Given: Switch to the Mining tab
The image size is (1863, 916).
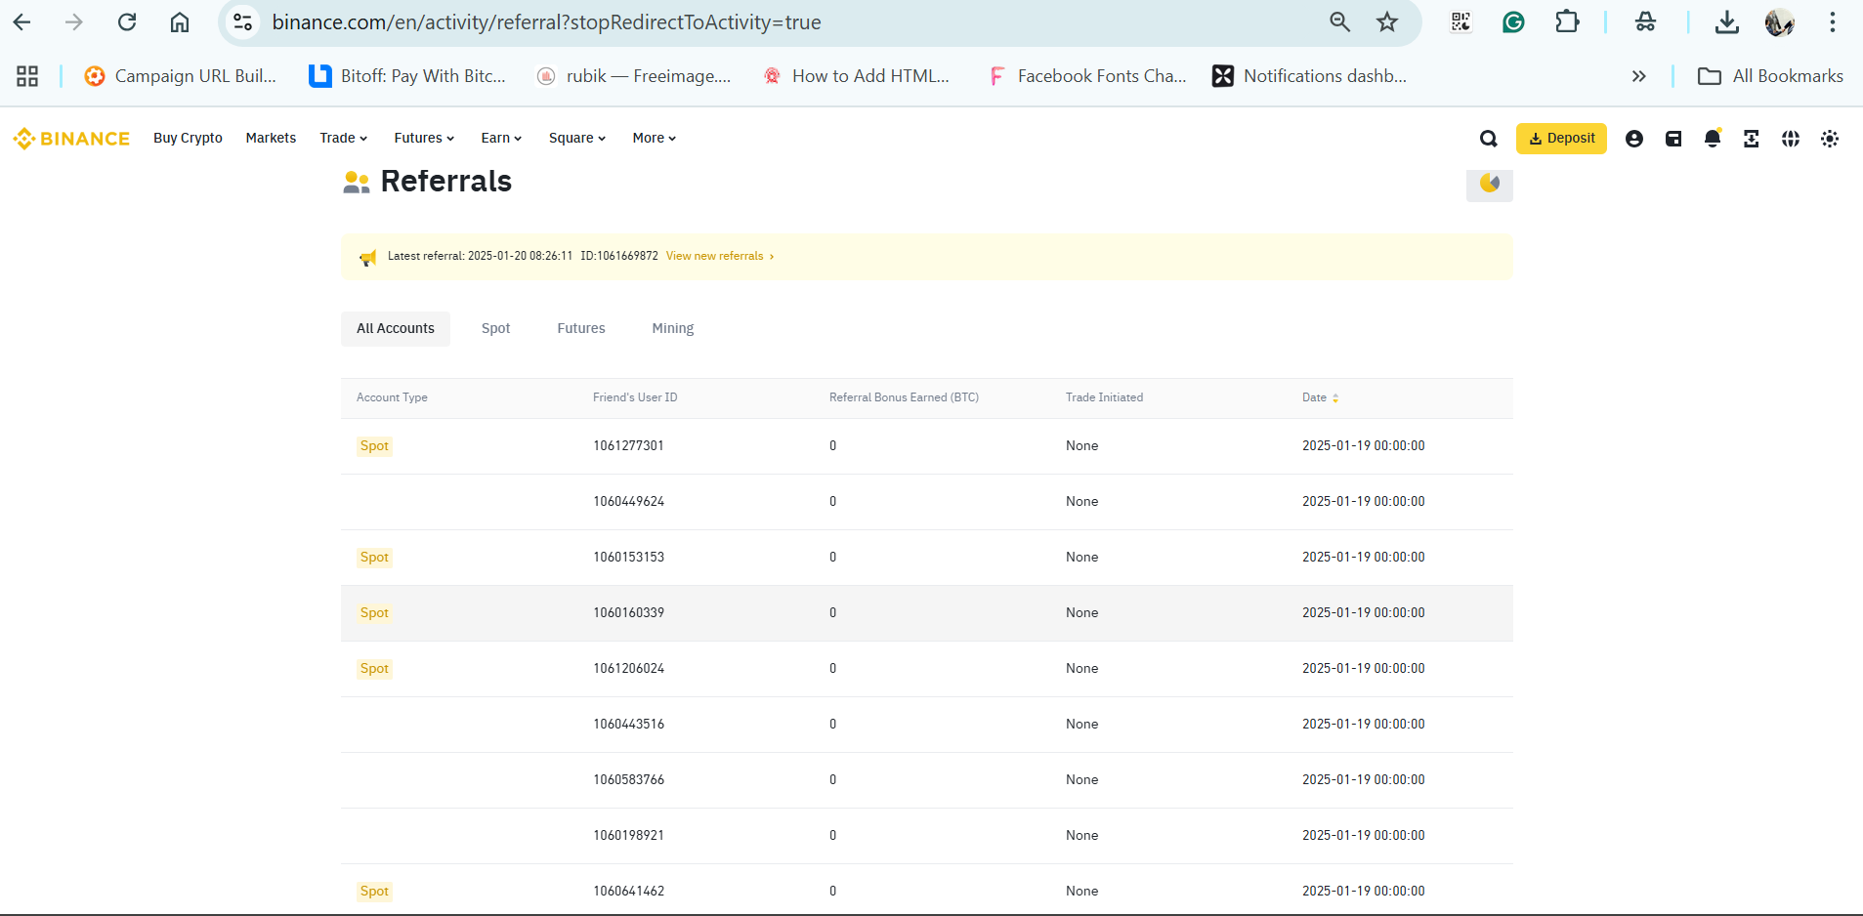Looking at the screenshot, I should [672, 328].
